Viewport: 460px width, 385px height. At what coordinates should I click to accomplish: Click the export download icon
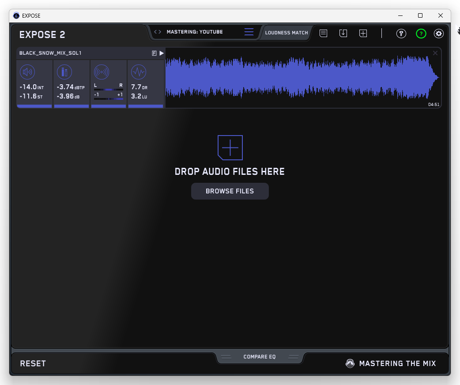point(343,34)
